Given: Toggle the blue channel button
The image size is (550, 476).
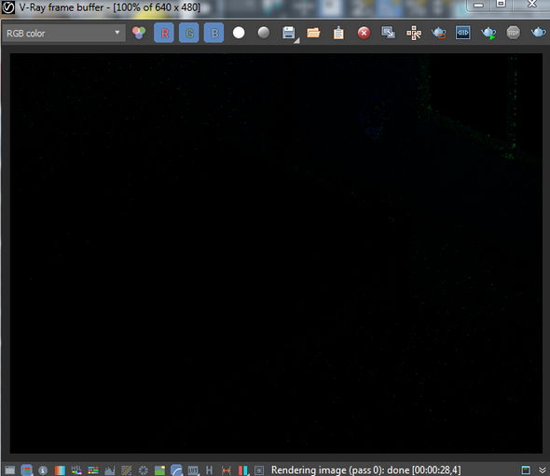Looking at the screenshot, I should [214, 33].
